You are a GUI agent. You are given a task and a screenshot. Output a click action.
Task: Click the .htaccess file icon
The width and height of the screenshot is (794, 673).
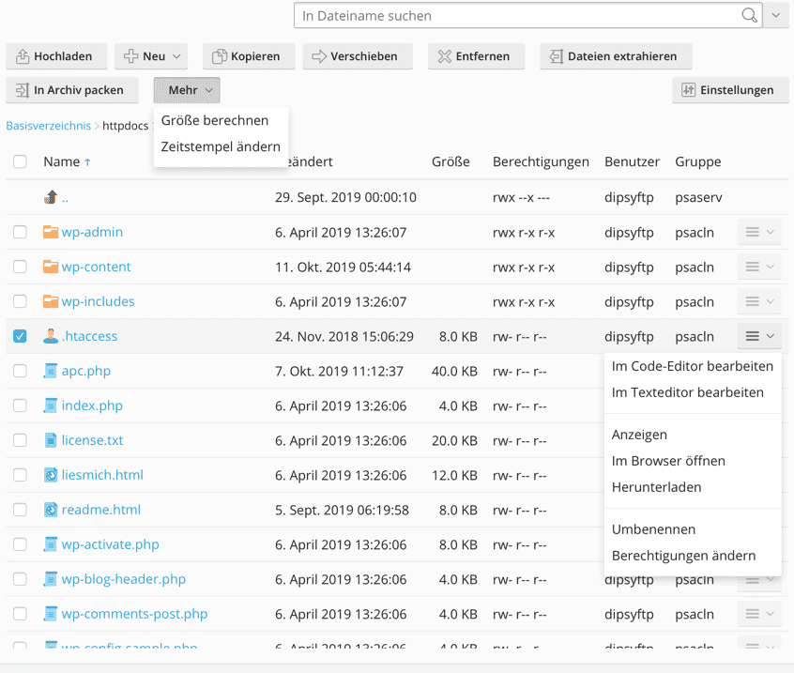(51, 336)
